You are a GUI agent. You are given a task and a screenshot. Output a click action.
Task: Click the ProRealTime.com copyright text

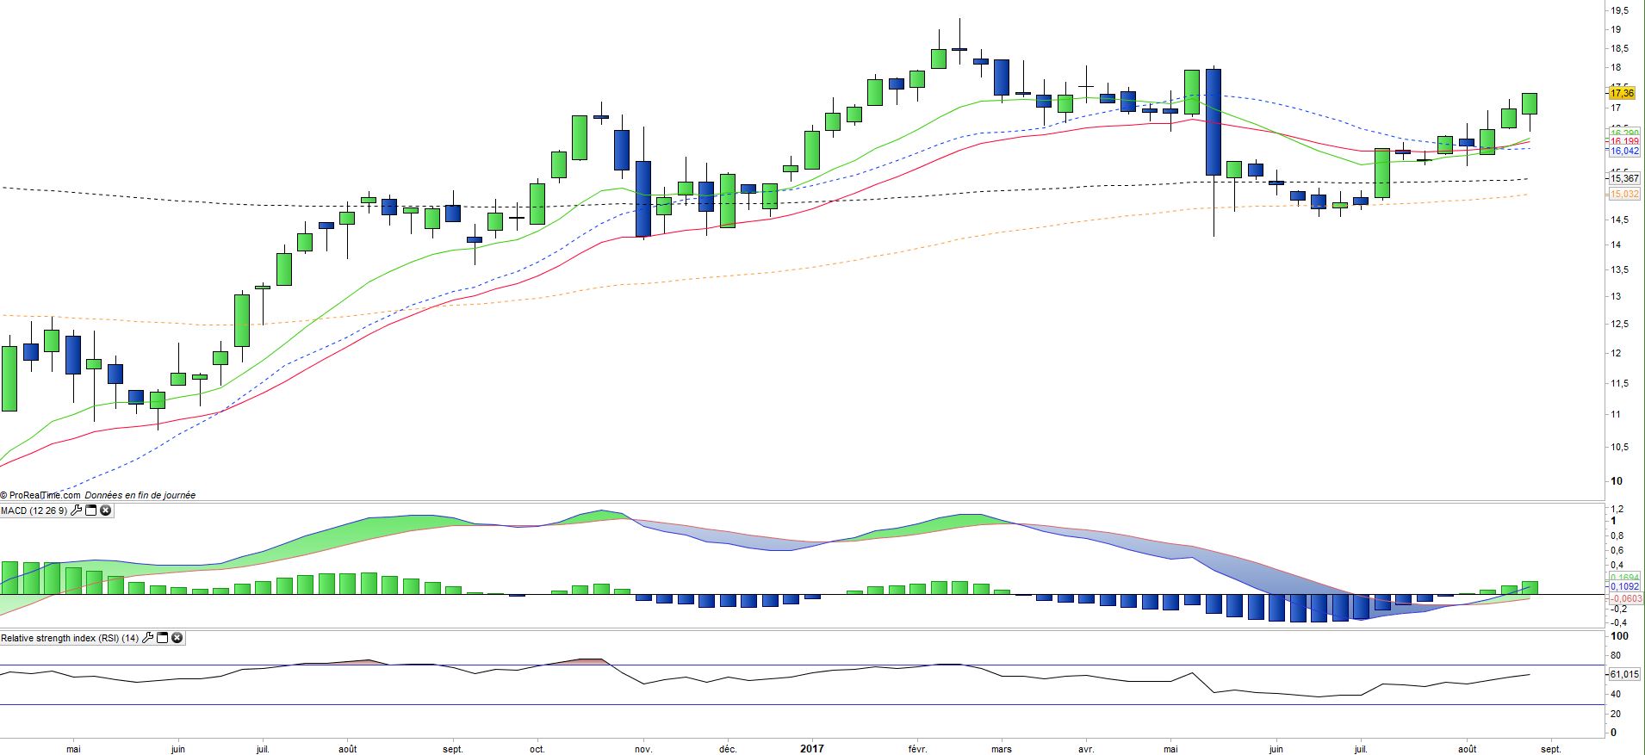coord(40,495)
